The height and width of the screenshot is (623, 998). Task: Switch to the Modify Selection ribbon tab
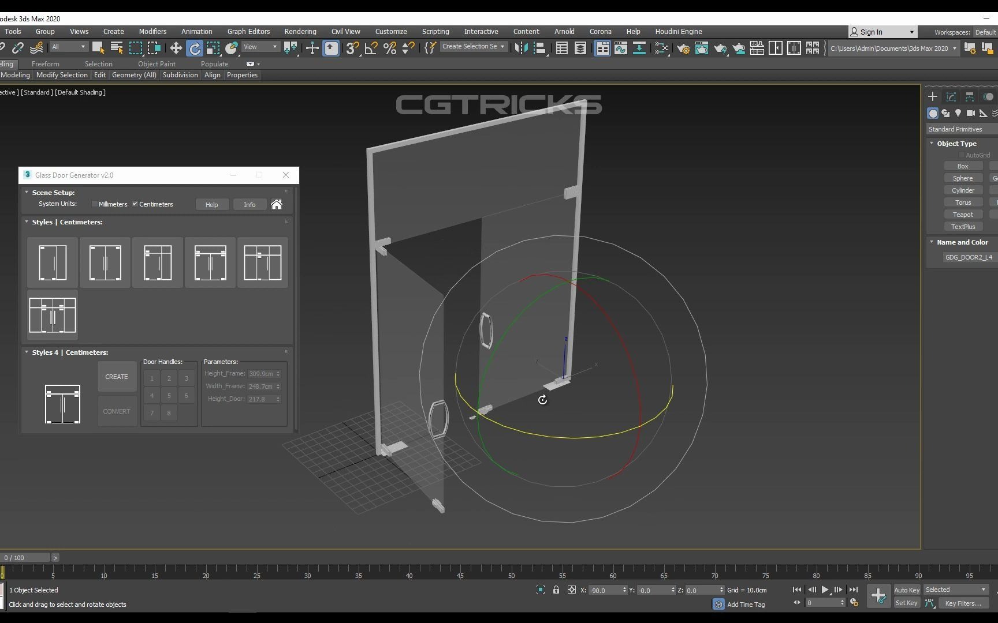tap(62, 75)
